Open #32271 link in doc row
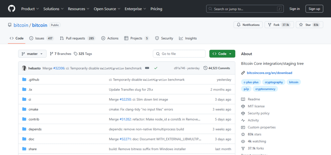331x155 pixels. click(126, 139)
